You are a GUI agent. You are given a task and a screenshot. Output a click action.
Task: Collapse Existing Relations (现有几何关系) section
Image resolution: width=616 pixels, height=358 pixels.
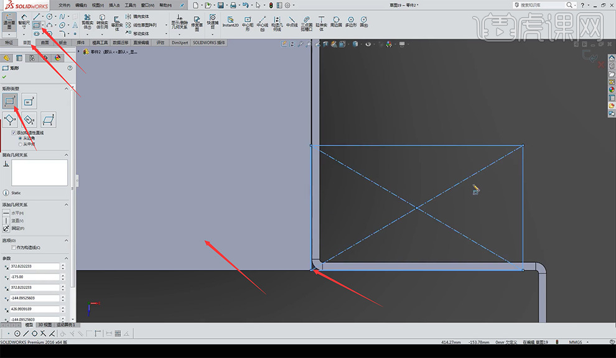point(66,155)
